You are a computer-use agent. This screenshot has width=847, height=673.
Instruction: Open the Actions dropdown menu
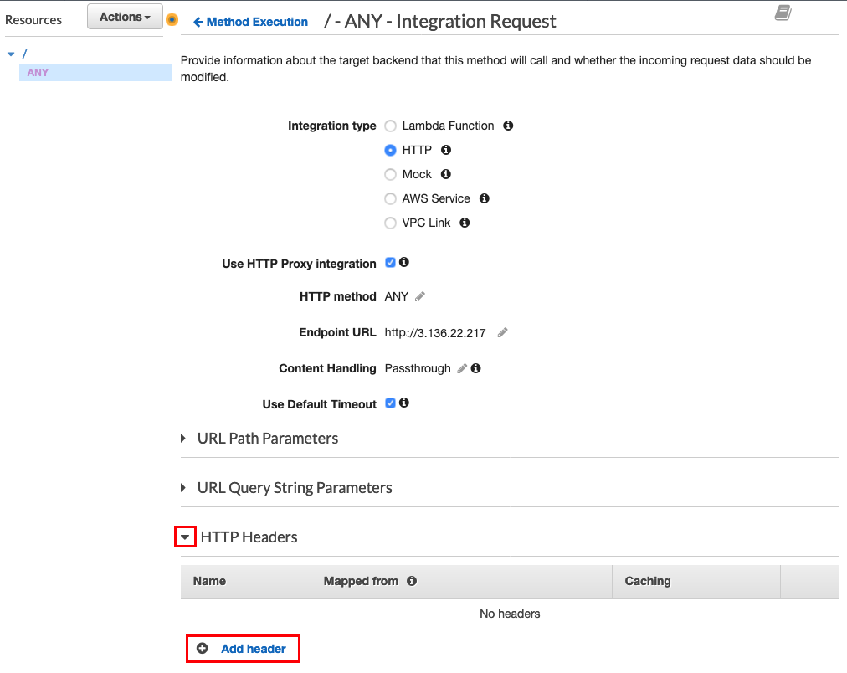tap(125, 17)
